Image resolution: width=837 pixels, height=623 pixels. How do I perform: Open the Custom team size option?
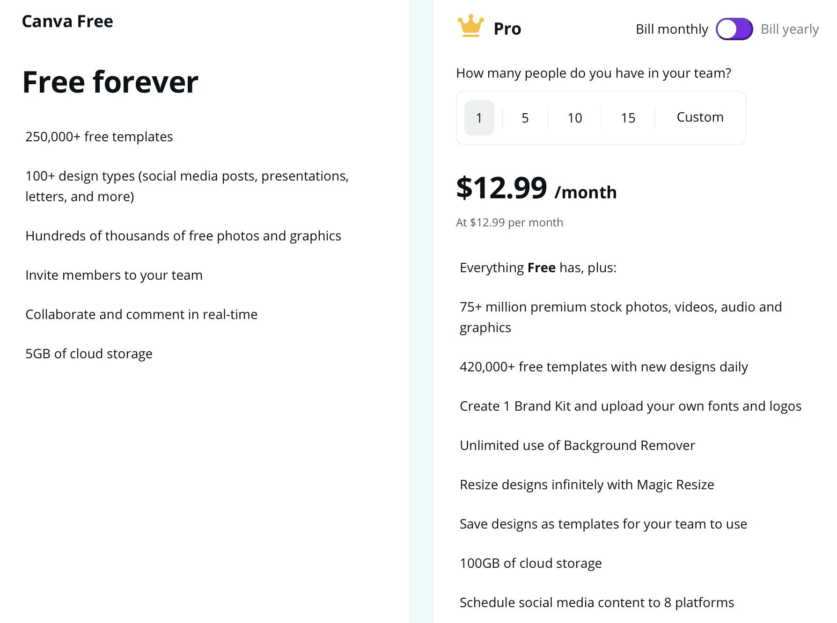pos(700,117)
